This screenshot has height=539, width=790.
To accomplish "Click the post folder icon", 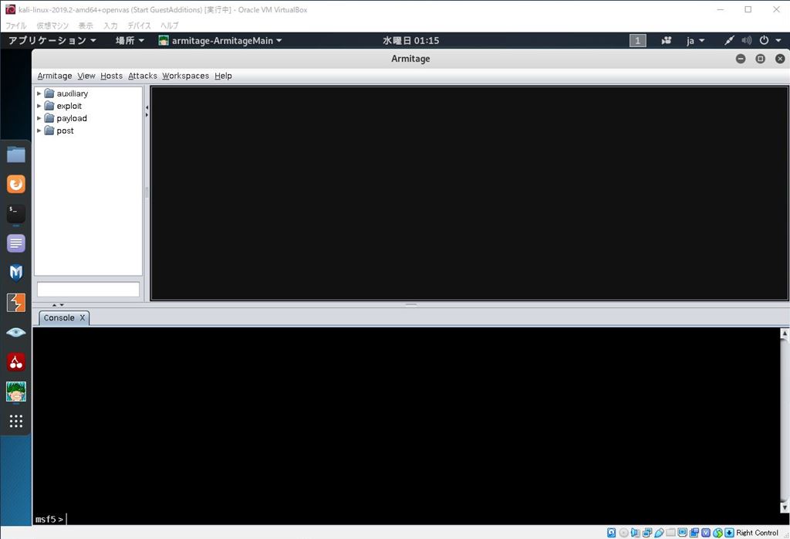I will tap(49, 131).
